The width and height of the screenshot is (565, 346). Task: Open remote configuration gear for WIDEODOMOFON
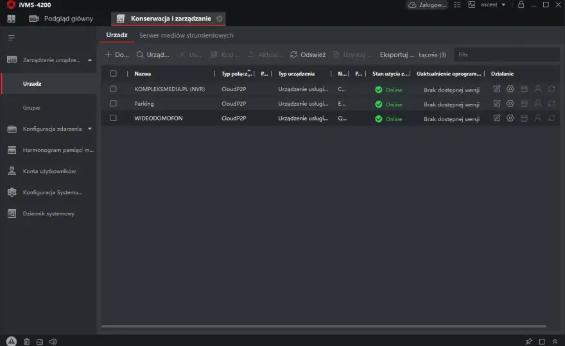pos(510,118)
